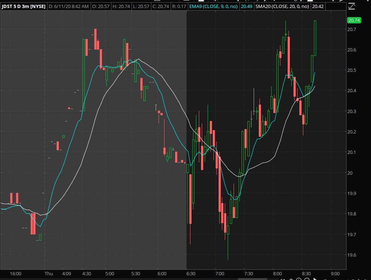371x280 pixels.
Task: Click the 7:30 time axis label
Action: [249, 274]
